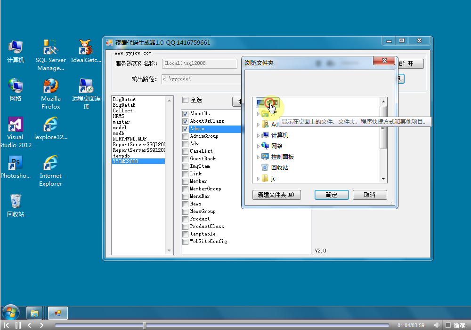The width and height of the screenshot is (471, 330).
Task: Uncheck the AboutUs table checkbox
Action: point(185,114)
